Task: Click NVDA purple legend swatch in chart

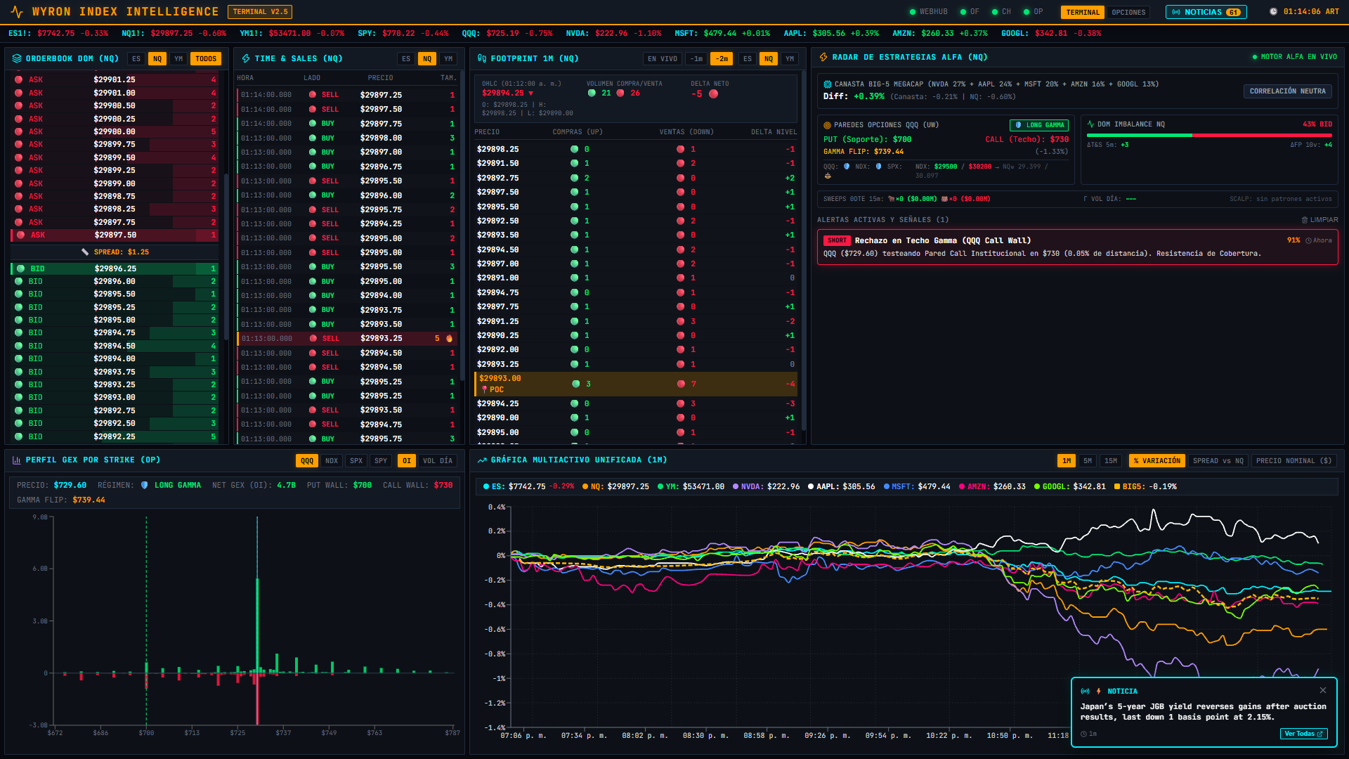Action: coord(736,486)
